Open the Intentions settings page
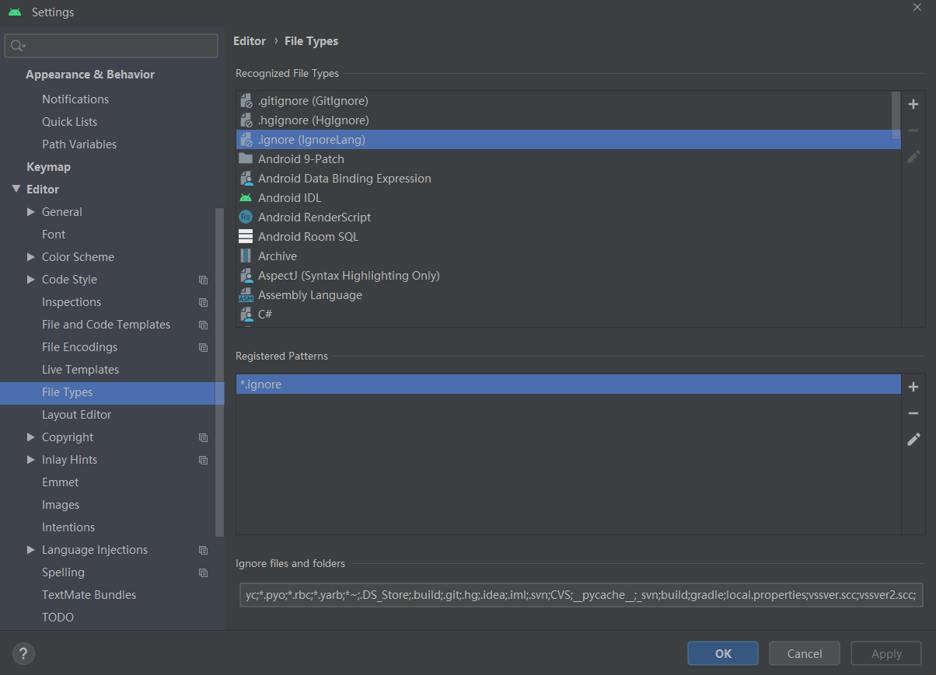 click(x=68, y=527)
